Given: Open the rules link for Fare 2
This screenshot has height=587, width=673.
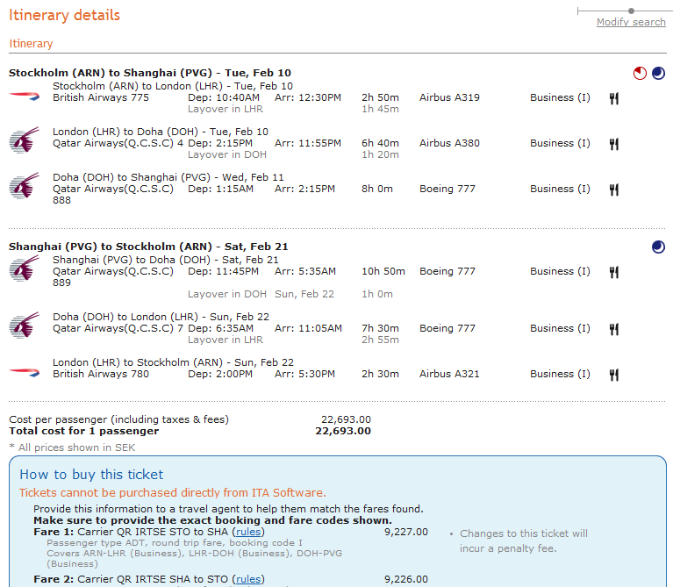Looking at the screenshot, I should (248, 579).
